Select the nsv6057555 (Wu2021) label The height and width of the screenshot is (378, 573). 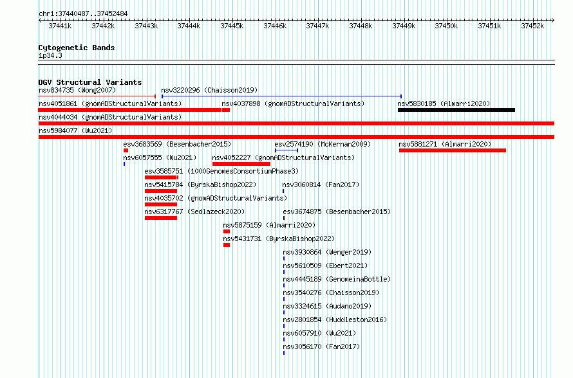click(160, 157)
